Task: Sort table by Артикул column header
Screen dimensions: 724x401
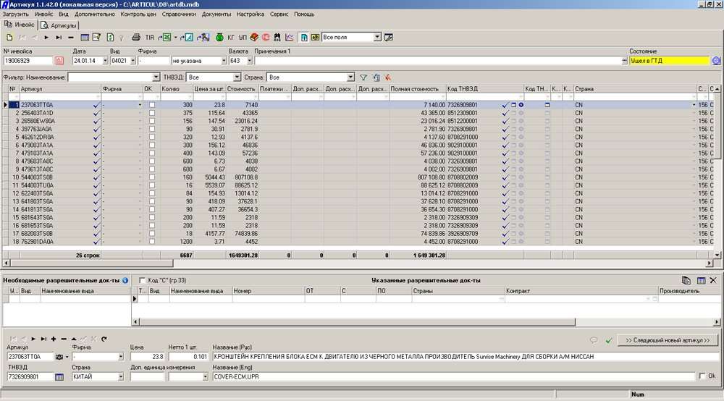Action: pyautogui.click(x=60, y=89)
